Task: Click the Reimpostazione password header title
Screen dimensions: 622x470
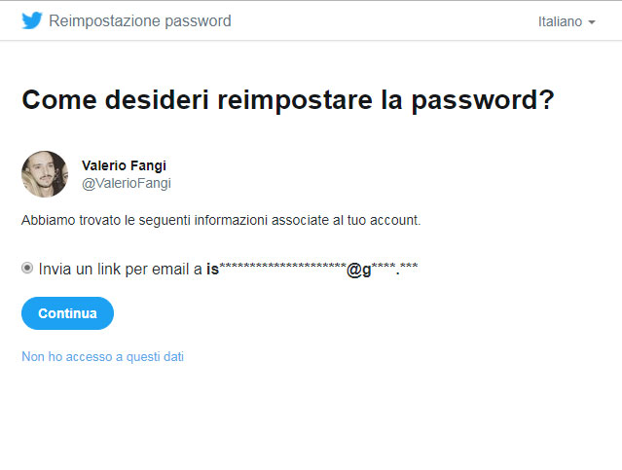Action: [x=139, y=21]
